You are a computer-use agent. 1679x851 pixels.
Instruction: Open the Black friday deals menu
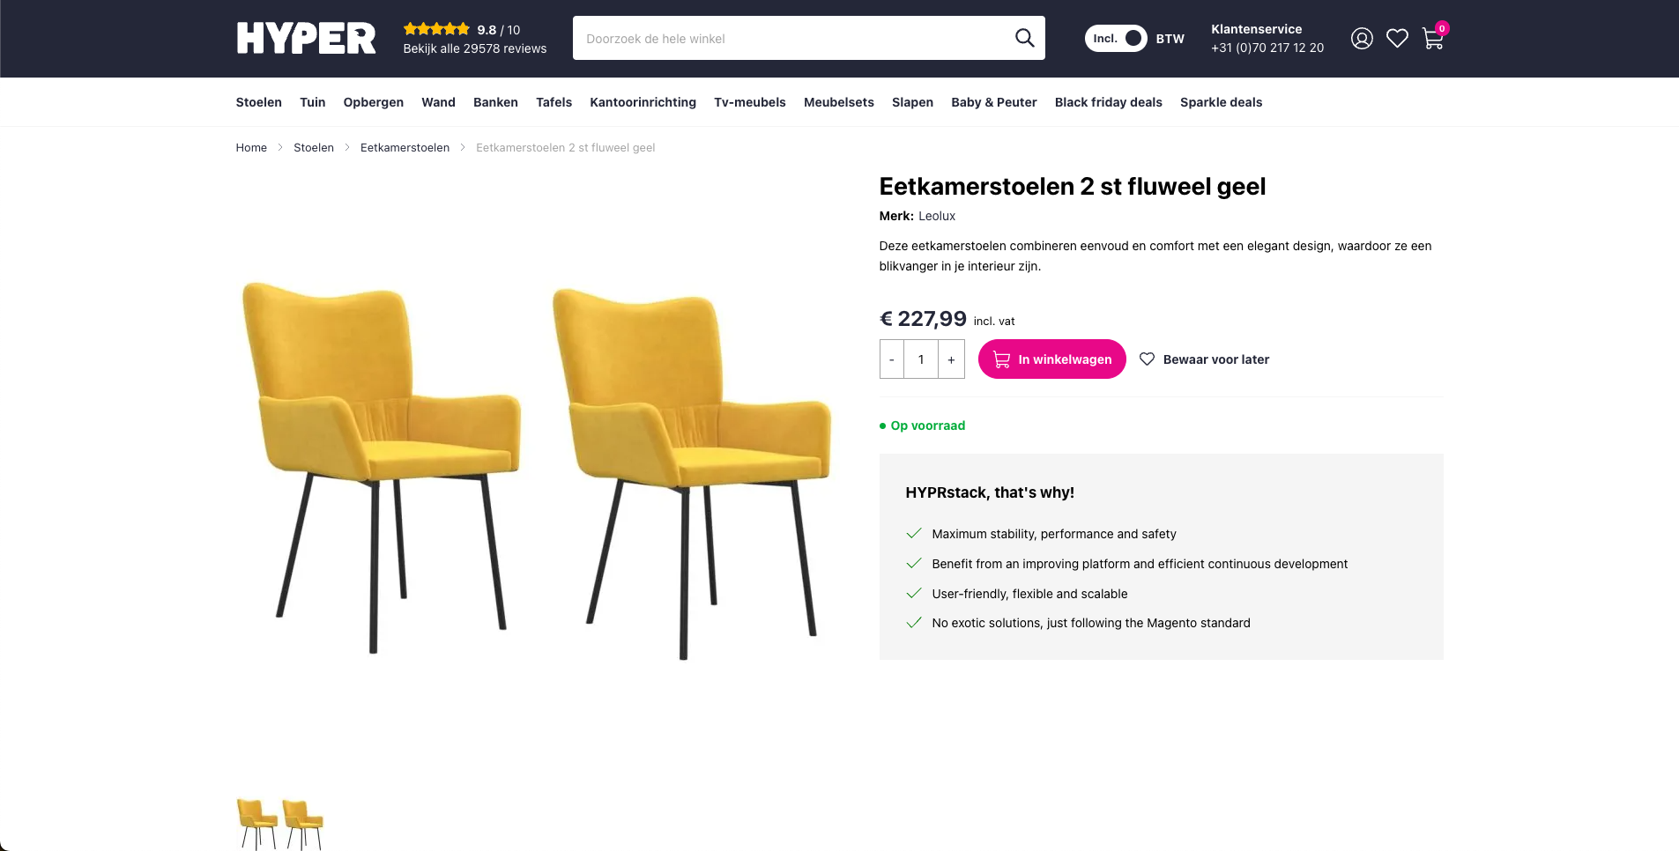pyautogui.click(x=1108, y=102)
